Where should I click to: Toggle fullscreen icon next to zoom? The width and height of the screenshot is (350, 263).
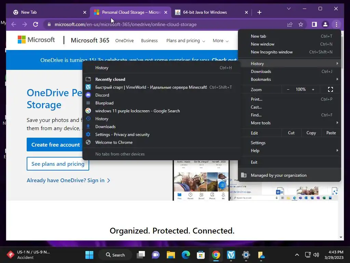(331, 89)
